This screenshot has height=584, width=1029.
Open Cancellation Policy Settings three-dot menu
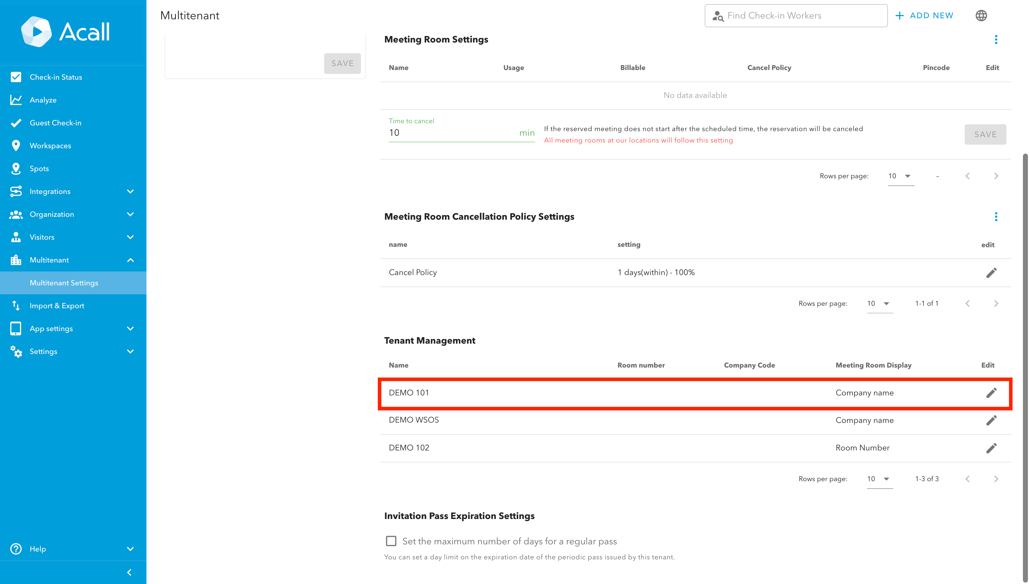click(x=996, y=216)
